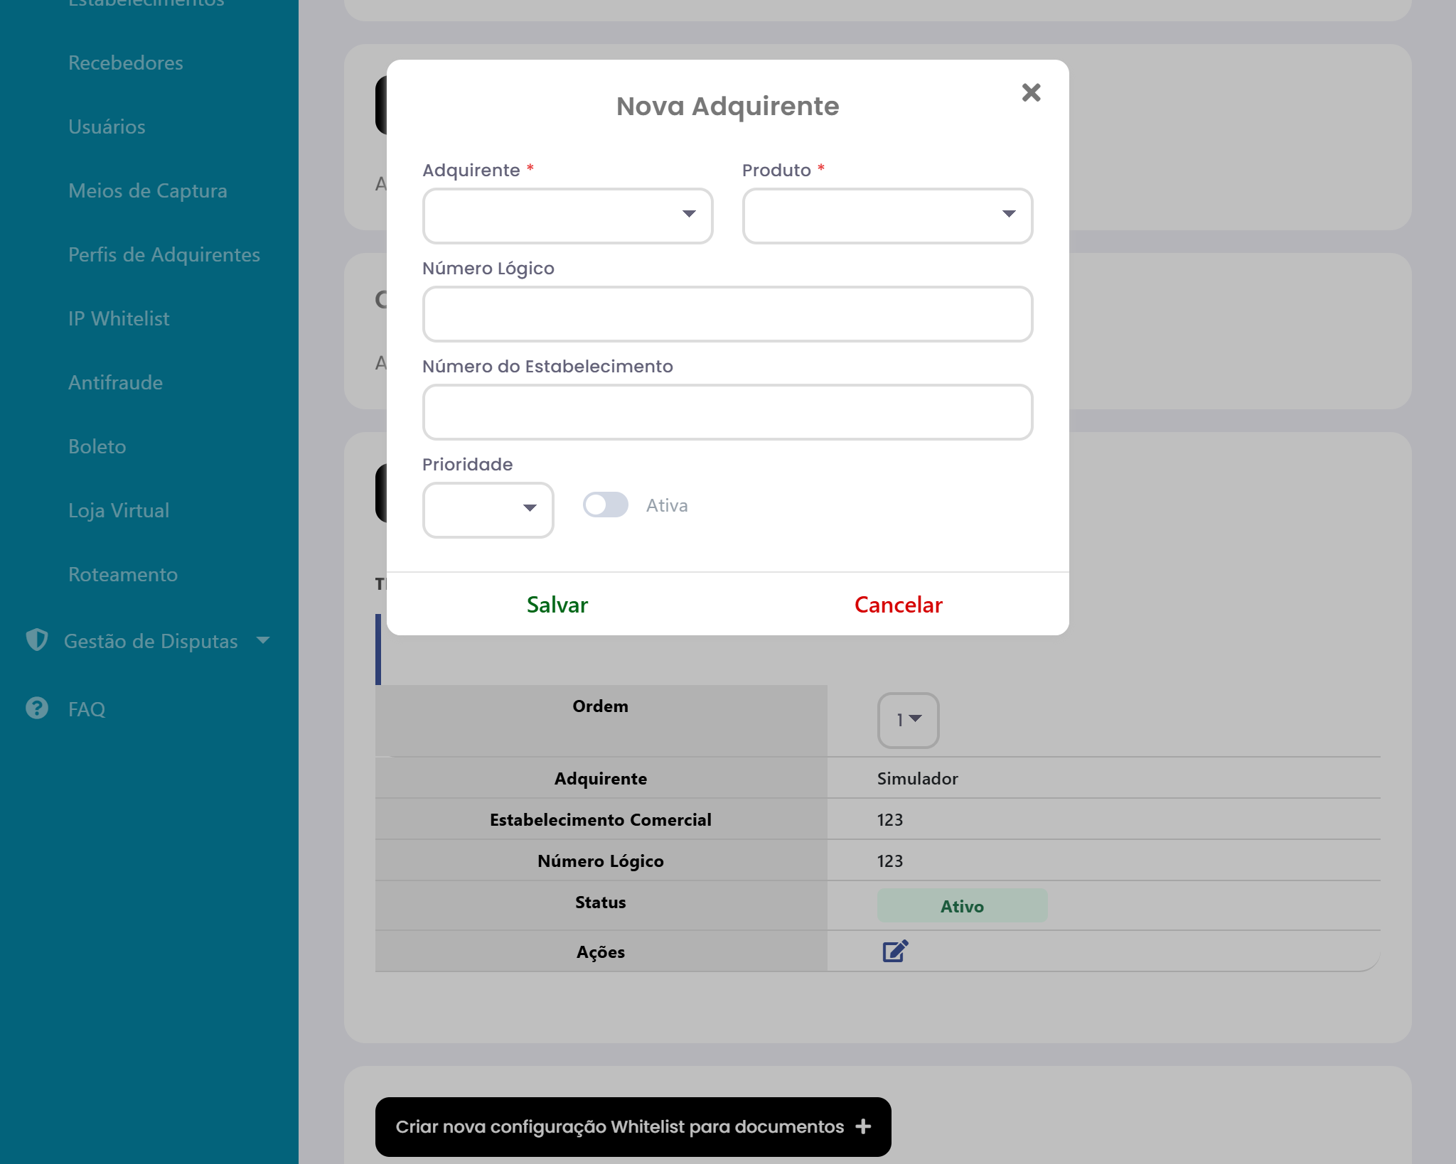The image size is (1456, 1164).
Task: Click the Número Lógico input field
Action: point(727,314)
